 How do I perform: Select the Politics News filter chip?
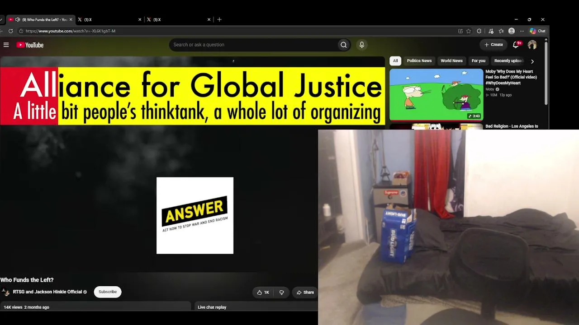click(419, 61)
